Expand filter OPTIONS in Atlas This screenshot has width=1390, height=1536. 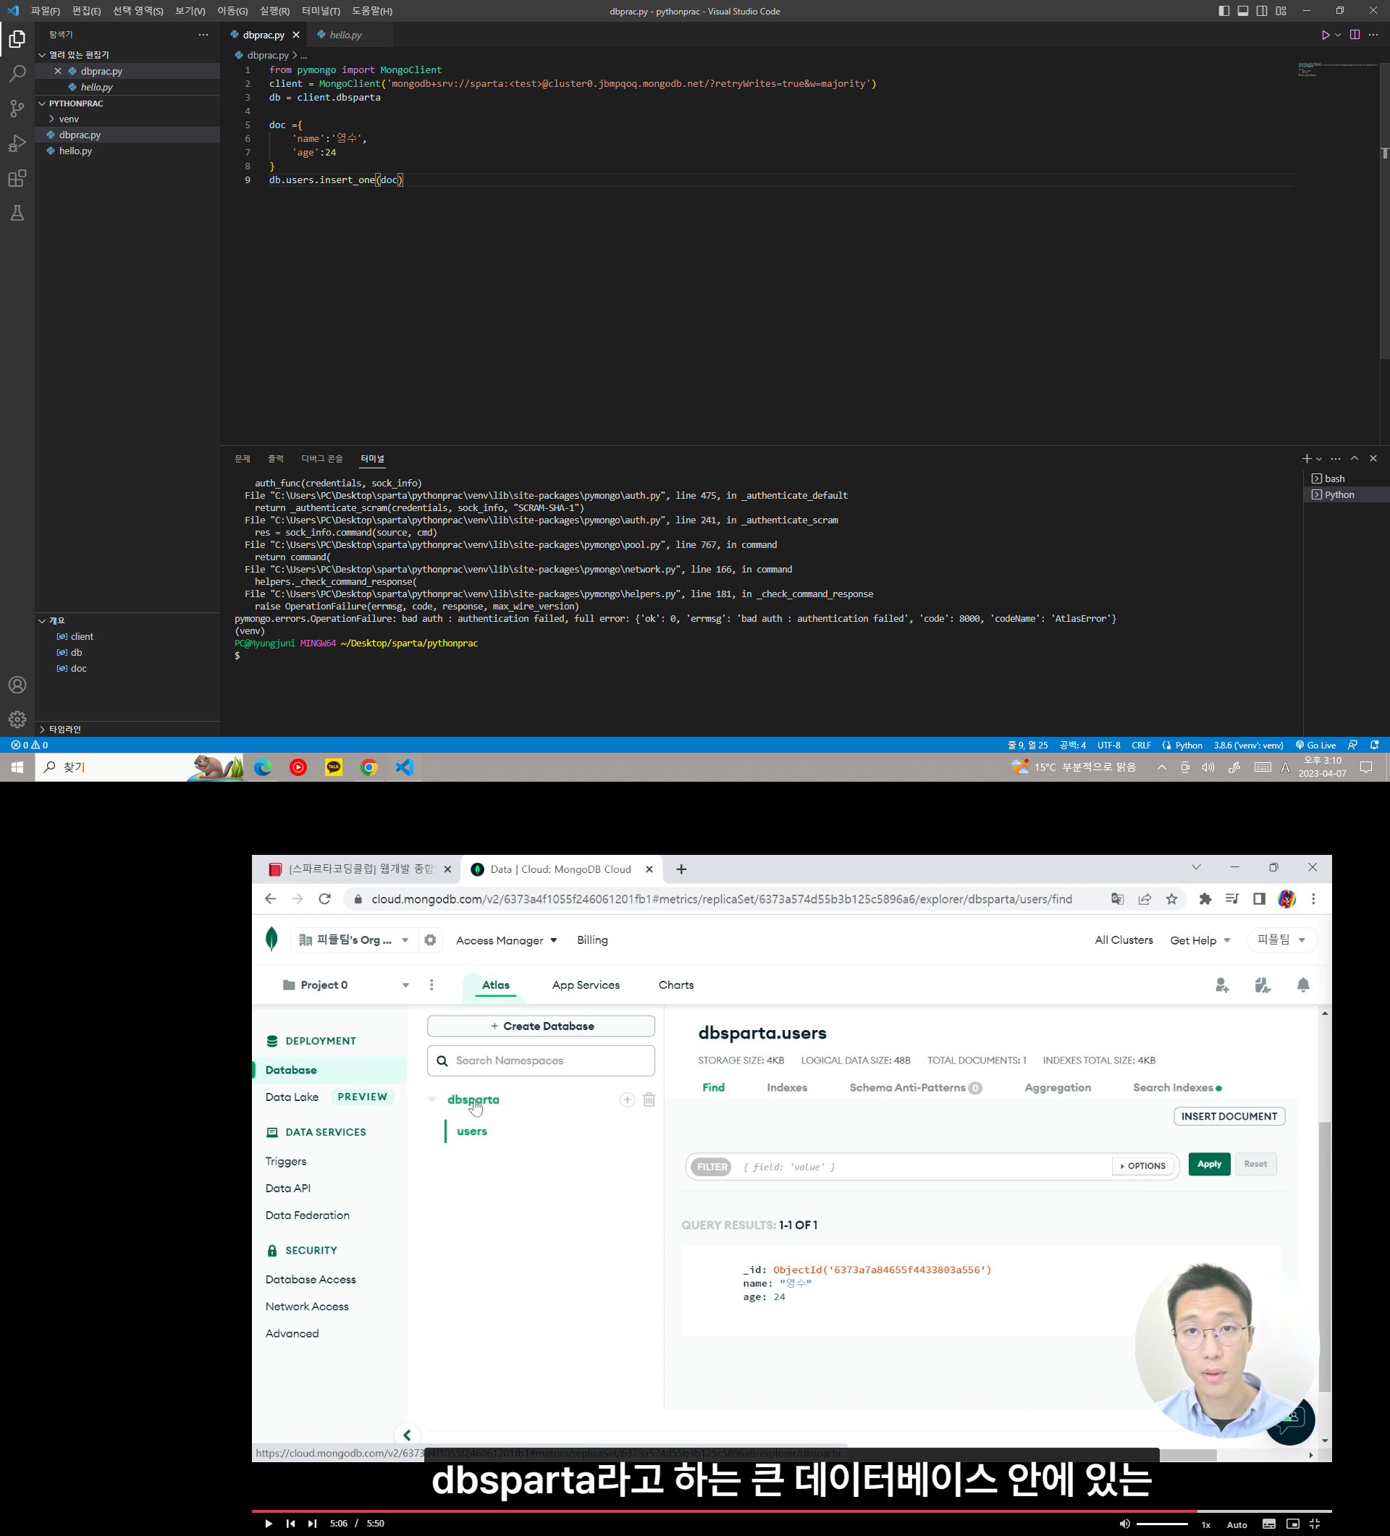[x=1143, y=1165]
